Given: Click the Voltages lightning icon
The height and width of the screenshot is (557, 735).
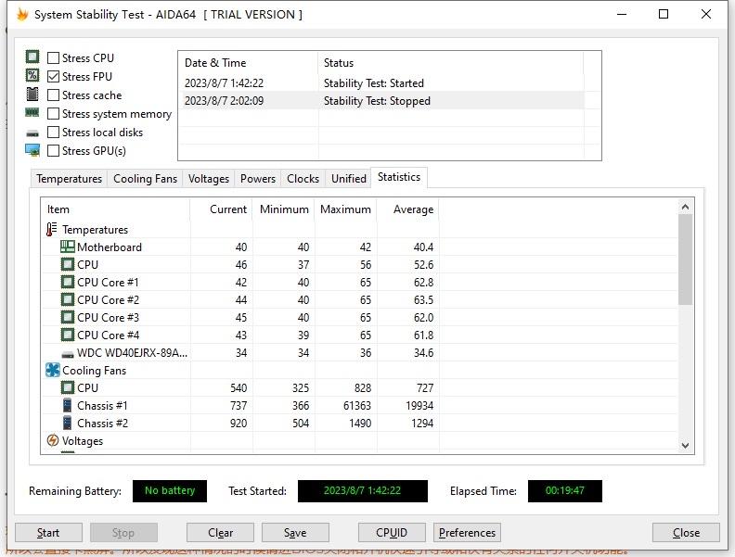Looking at the screenshot, I should pyautogui.click(x=52, y=441).
